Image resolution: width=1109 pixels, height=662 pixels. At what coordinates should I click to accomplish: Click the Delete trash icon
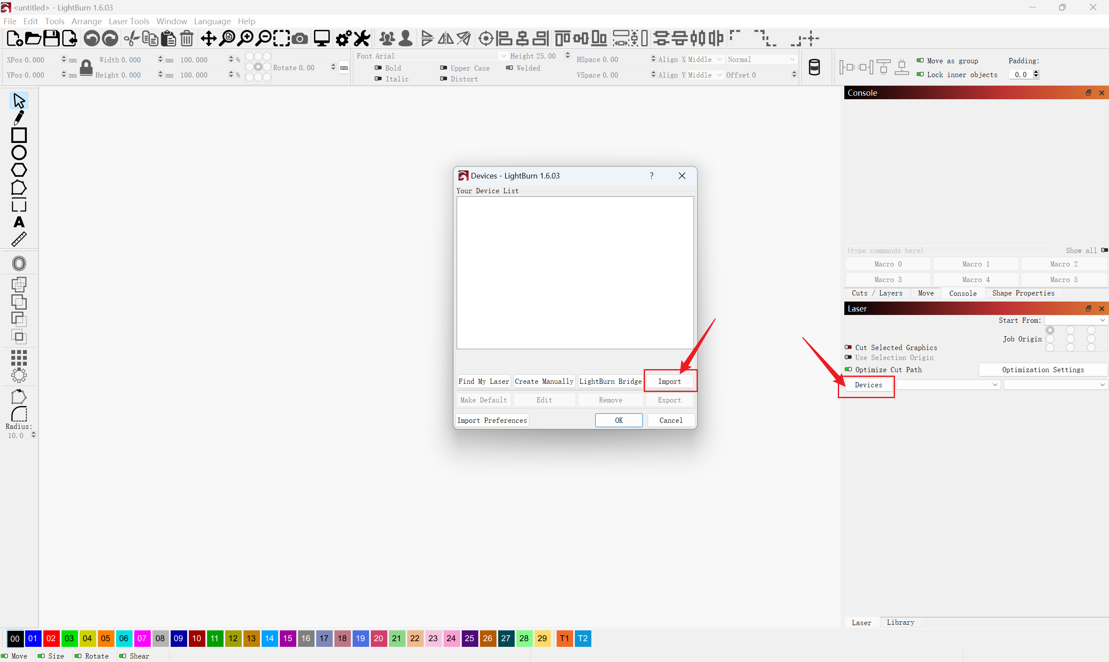[187, 39]
